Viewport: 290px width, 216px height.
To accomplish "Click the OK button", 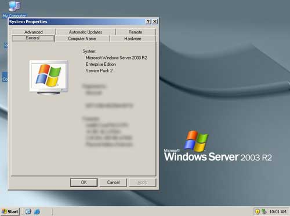I will click(x=84, y=183).
